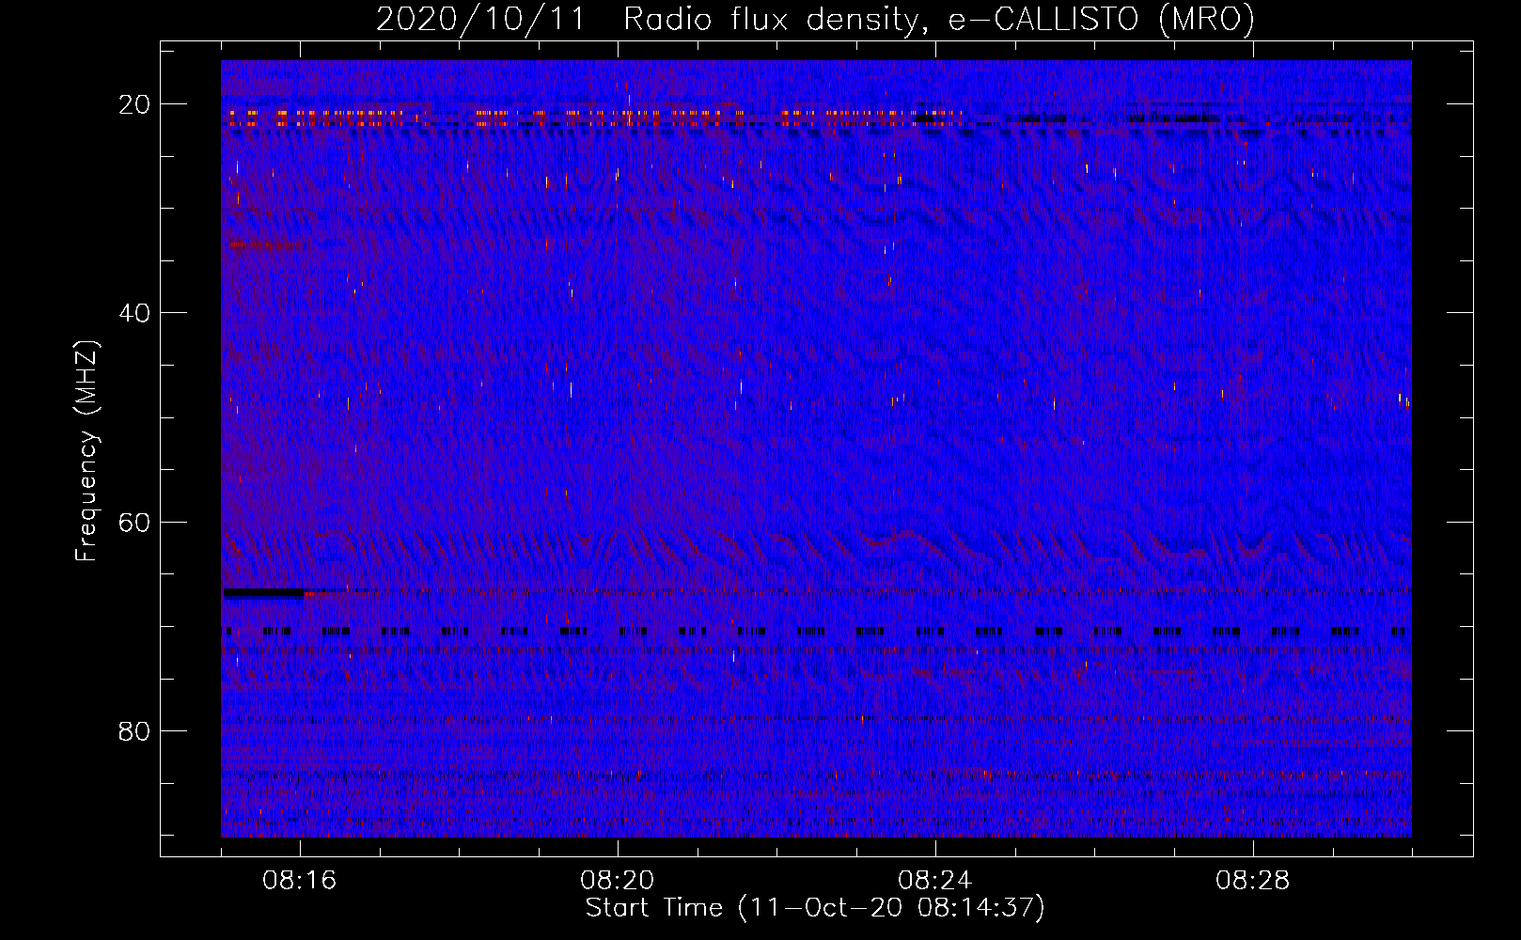Select the 40 MHz frequency tick label
Screen dimensions: 1521x940
coord(134,313)
